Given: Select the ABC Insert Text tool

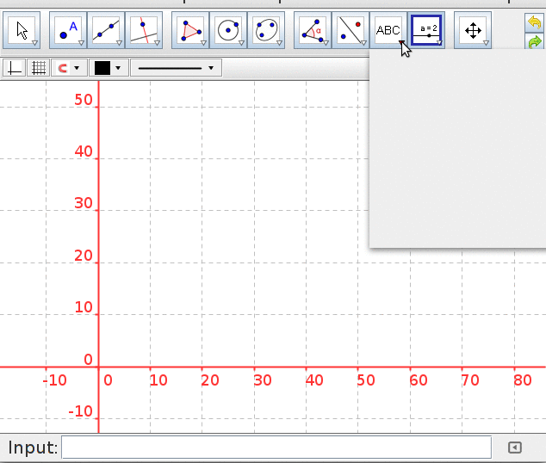Looking at the screenshot, I should [388, 30].
